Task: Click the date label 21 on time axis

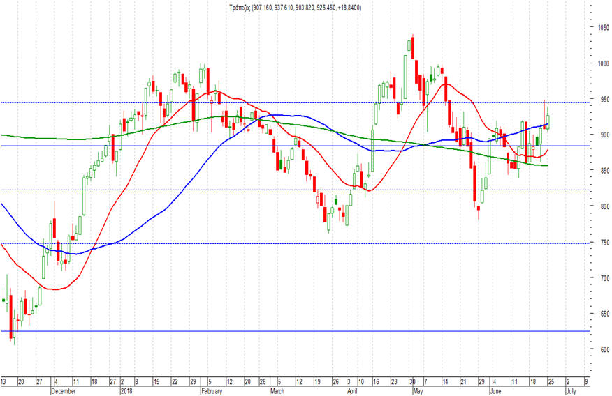Action: tap(463, 381)
